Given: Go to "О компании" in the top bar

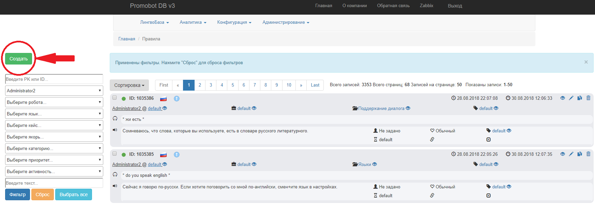Looking at the screenshot, I should tap(354, 6).
